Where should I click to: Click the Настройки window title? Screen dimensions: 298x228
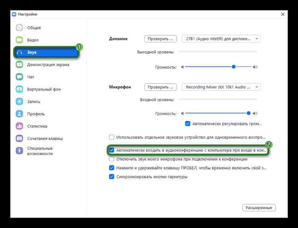(x=27, y=14)
